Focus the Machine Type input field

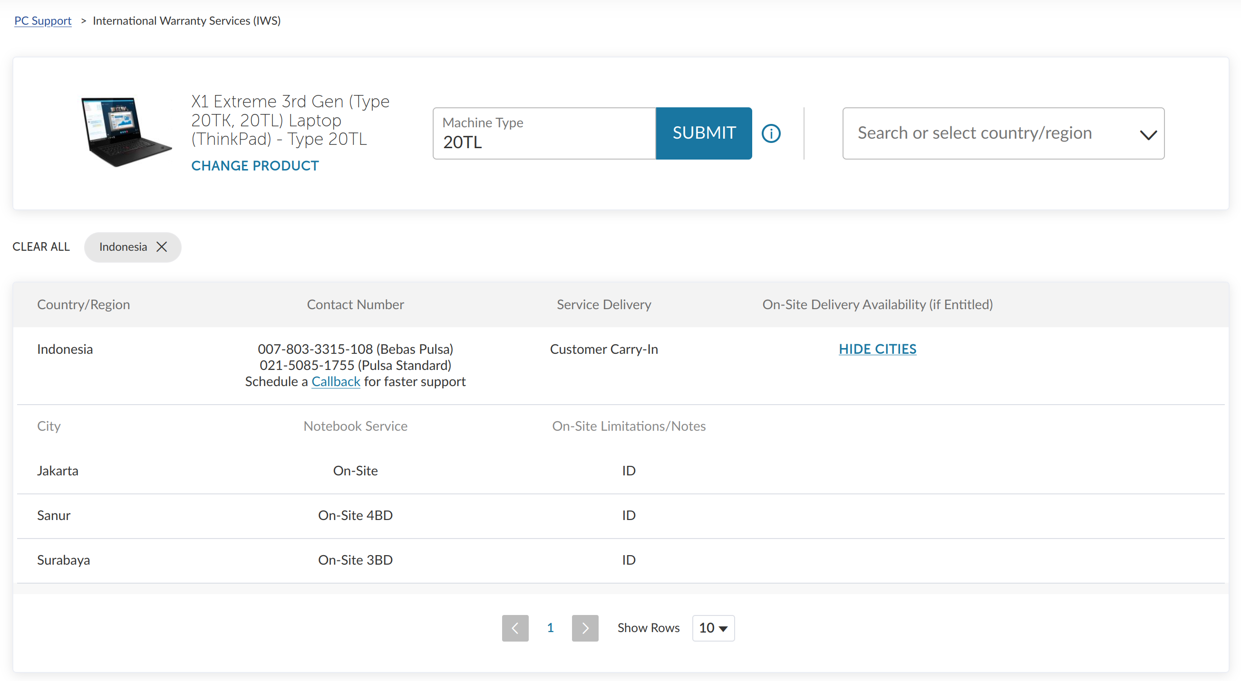(x=544, y=133)
